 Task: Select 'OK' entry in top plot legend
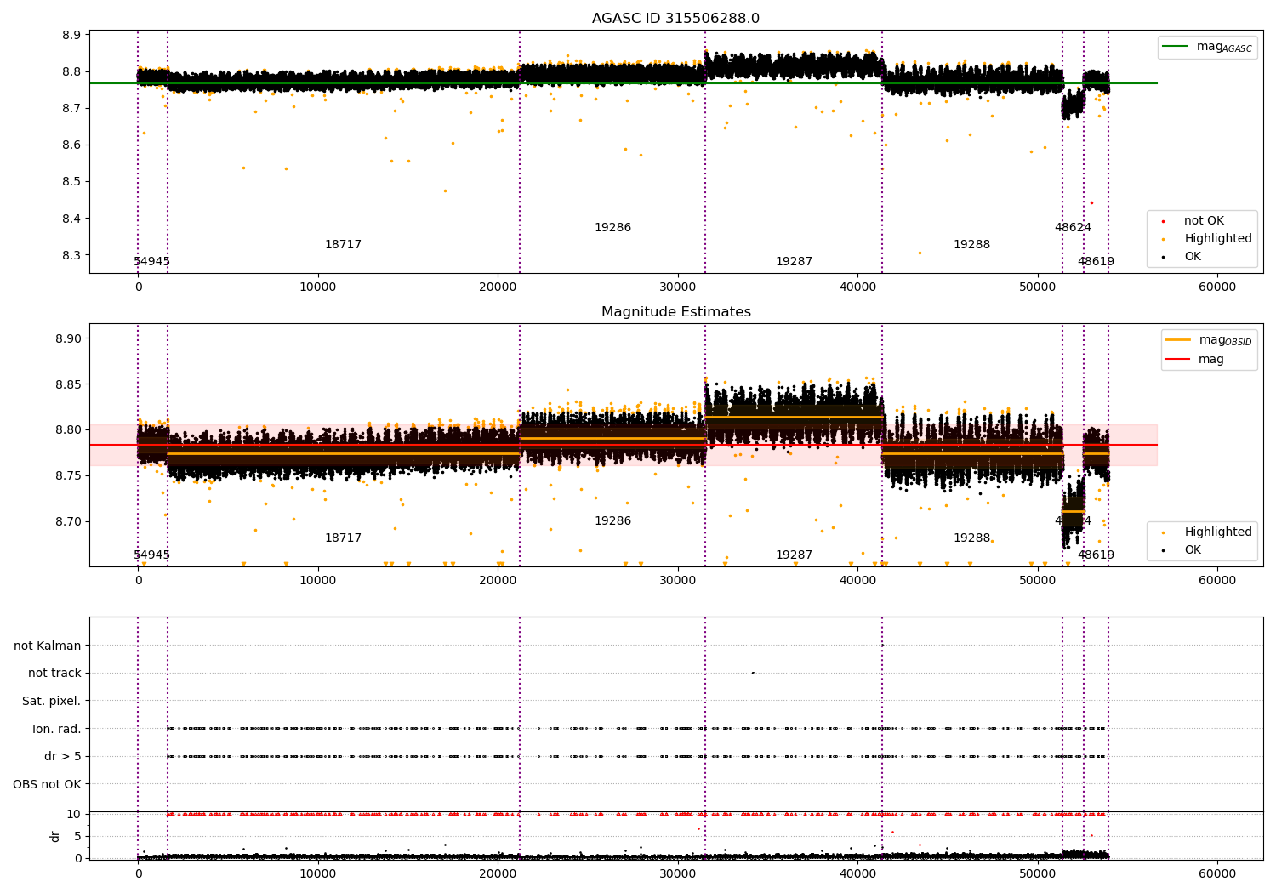click(x=1183, y=257)
